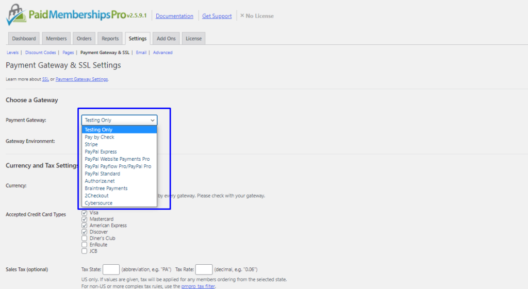The width and height of the screenshot is (528, 289).
Task: Uncheck the Discover card type
Action: (x=84, y=232)
